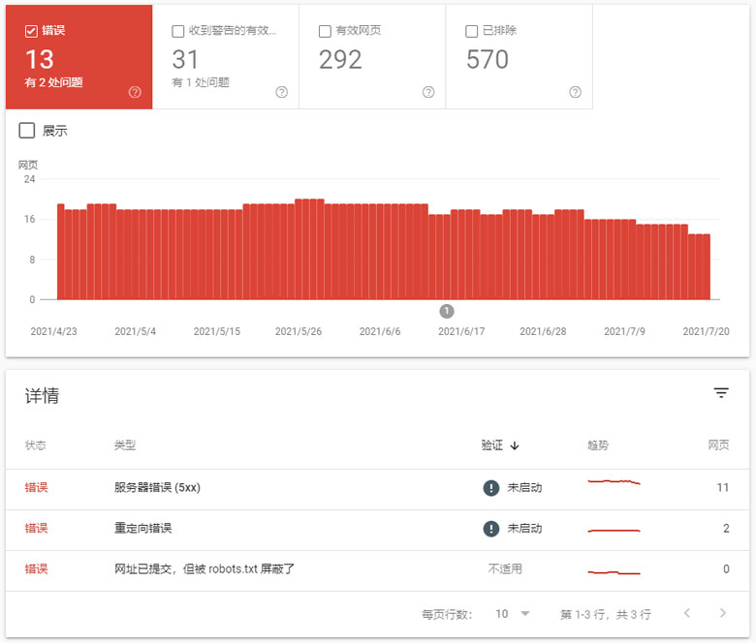
Task: Tick the 展示 checkbox
Action: pyautogui.click(x=27, y=131)
